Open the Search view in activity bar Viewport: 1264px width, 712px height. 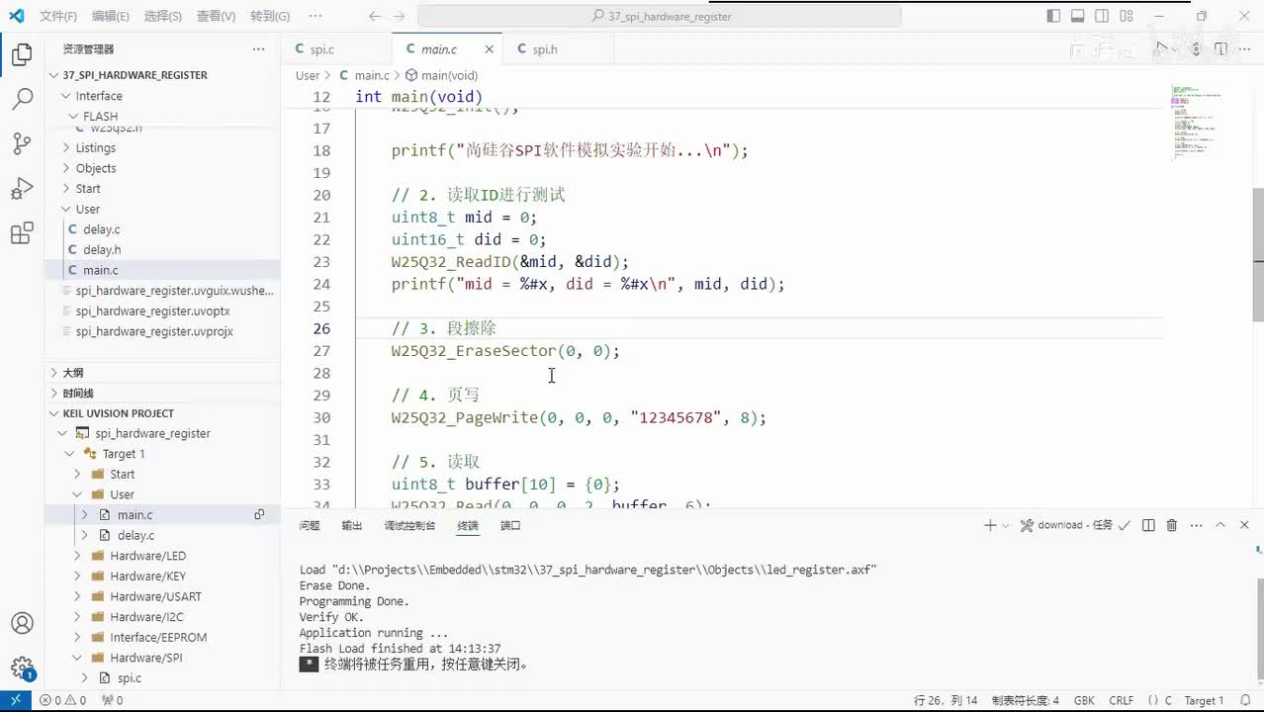click(x=22, y=99)
